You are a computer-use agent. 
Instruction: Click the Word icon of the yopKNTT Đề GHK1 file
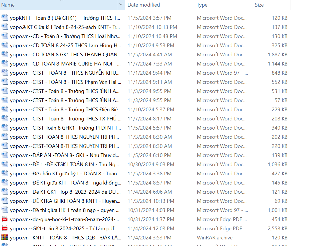[x=5, y=18]
